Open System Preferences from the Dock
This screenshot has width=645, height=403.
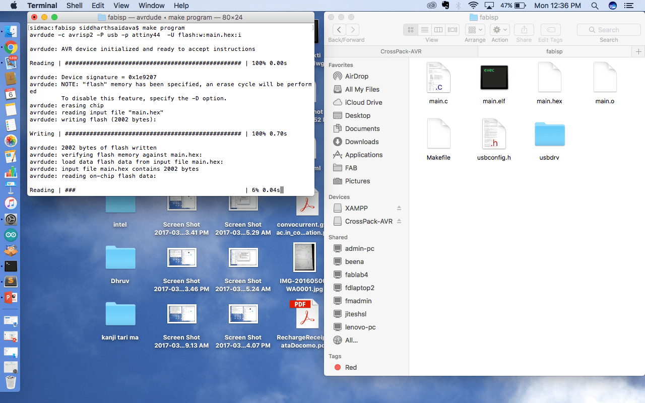(x=11, y=219)
